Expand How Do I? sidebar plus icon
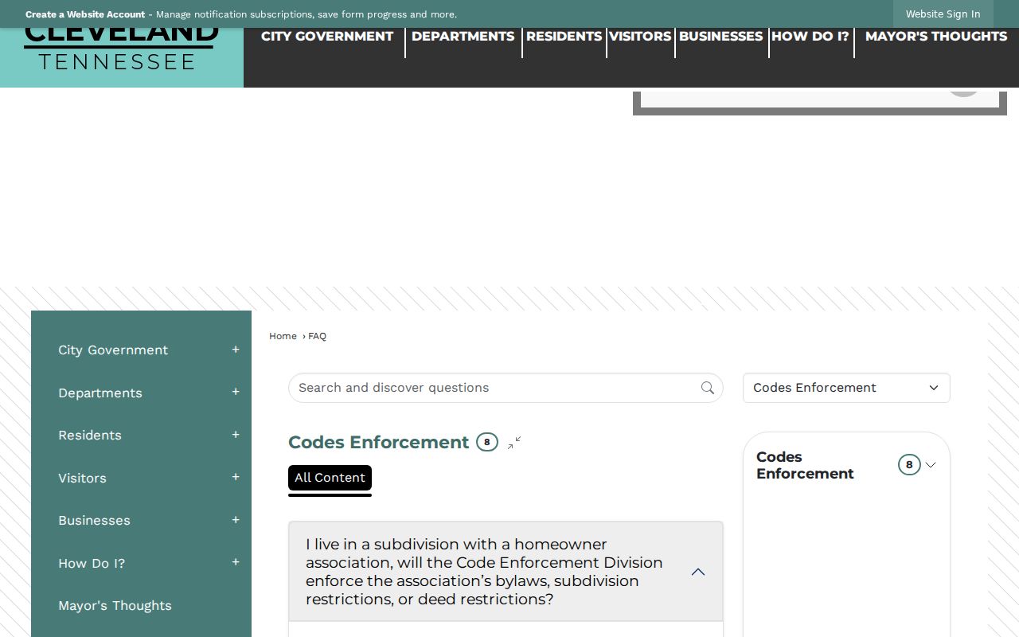Viewport: 1019px width, 637px height. pos(236,563)
